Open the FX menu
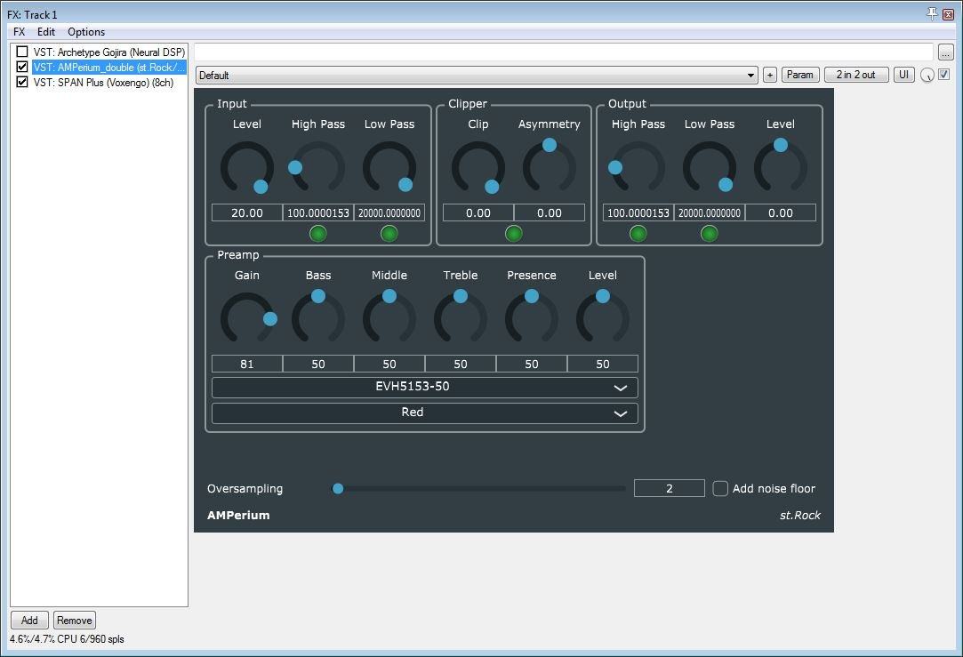 click(19, 32)
